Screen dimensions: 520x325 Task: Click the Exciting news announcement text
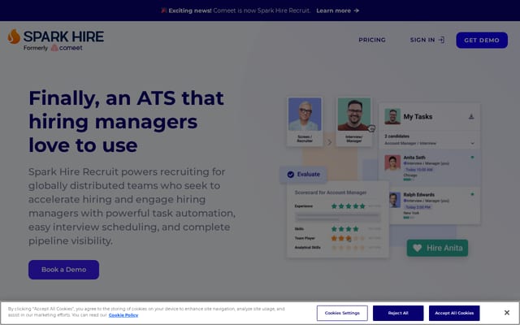pos(239,11)
